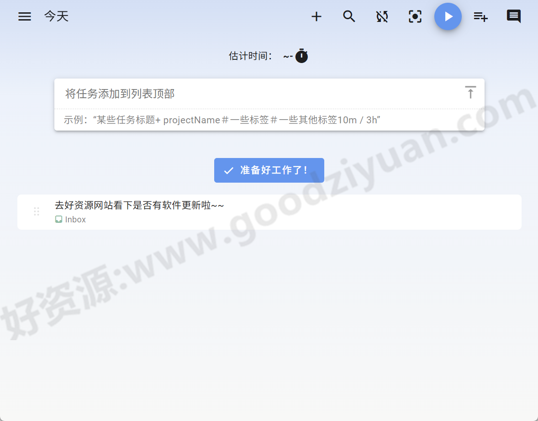Click the drag handle dots on the task
The height and width of the screenshot is (421, 538).
[37, 211]
